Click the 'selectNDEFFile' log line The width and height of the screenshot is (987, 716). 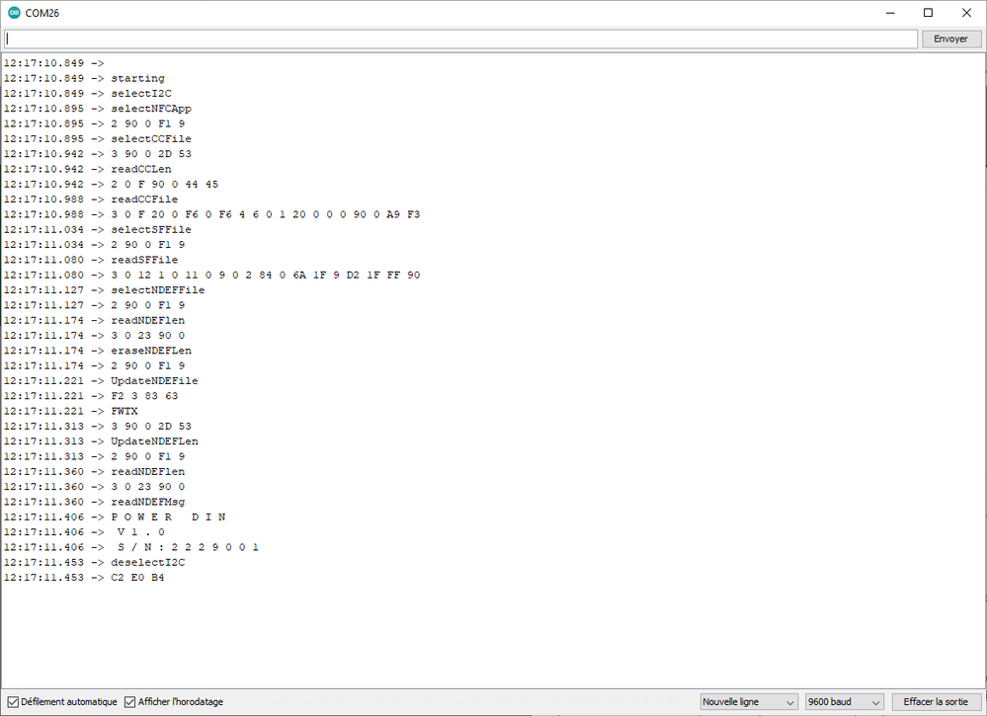pos(105,290)
